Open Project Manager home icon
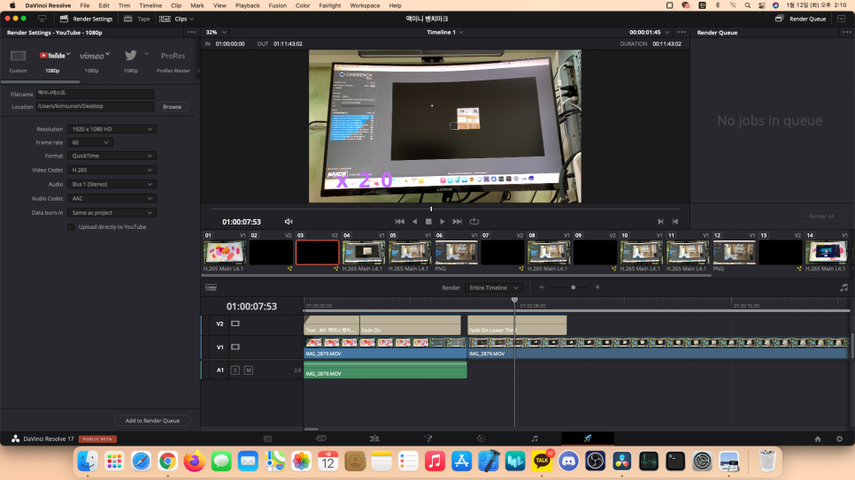Image resolution: width=855 pixels, height=480 pixels. tap(817, 439)
